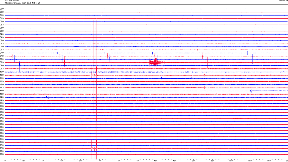Click the 20m tick on time axis
The image size is (288, 162).
(193, 161)
